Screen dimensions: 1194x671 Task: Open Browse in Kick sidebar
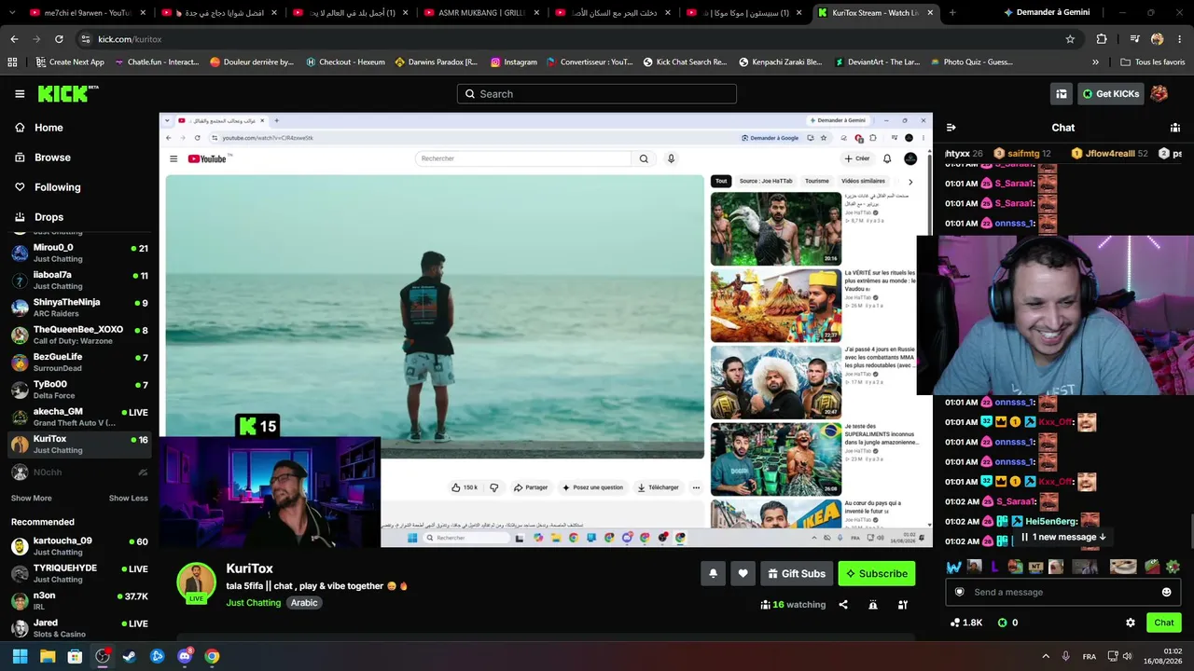[52, 157]
